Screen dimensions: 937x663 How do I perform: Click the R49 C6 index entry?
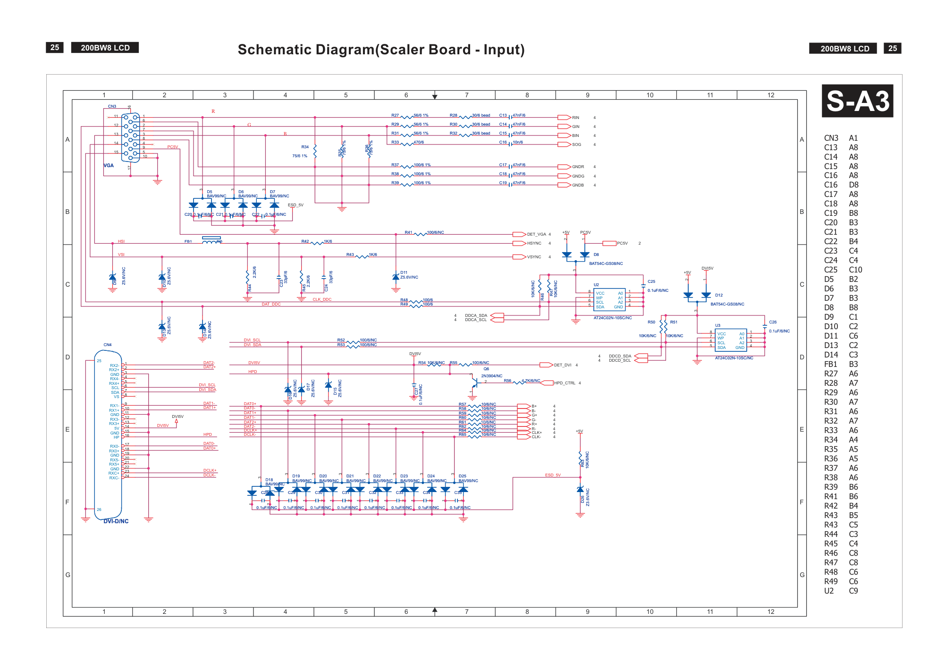pyautogui.click(x=841, y=581)
